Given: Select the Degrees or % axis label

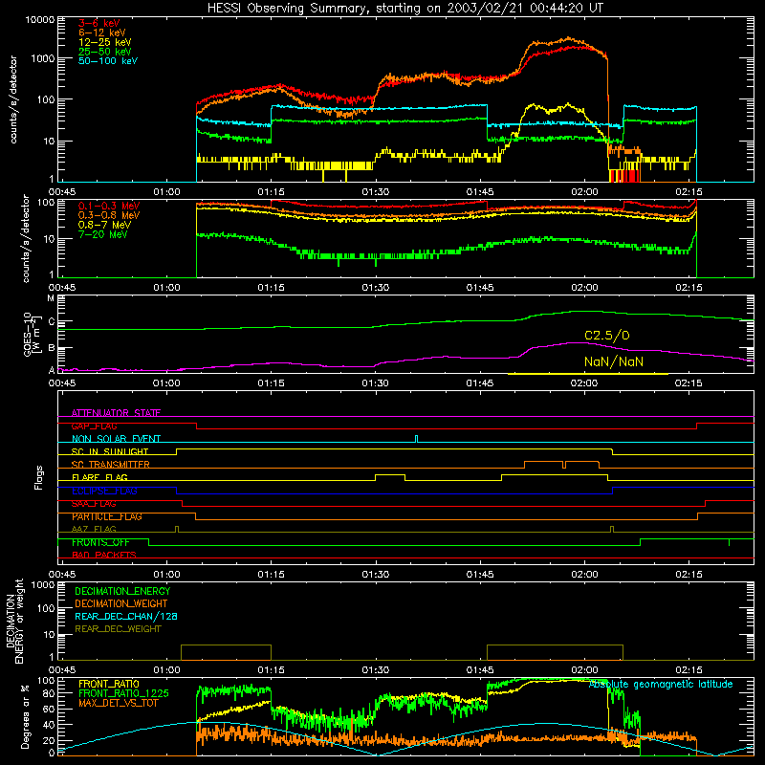Looking at the screenshot, I should [x=25, y=716].
